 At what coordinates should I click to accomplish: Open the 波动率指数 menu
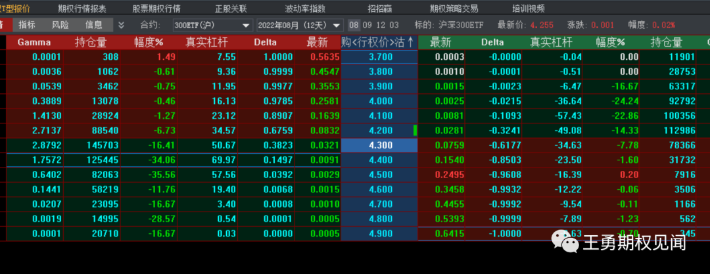[x=304, y=9]
